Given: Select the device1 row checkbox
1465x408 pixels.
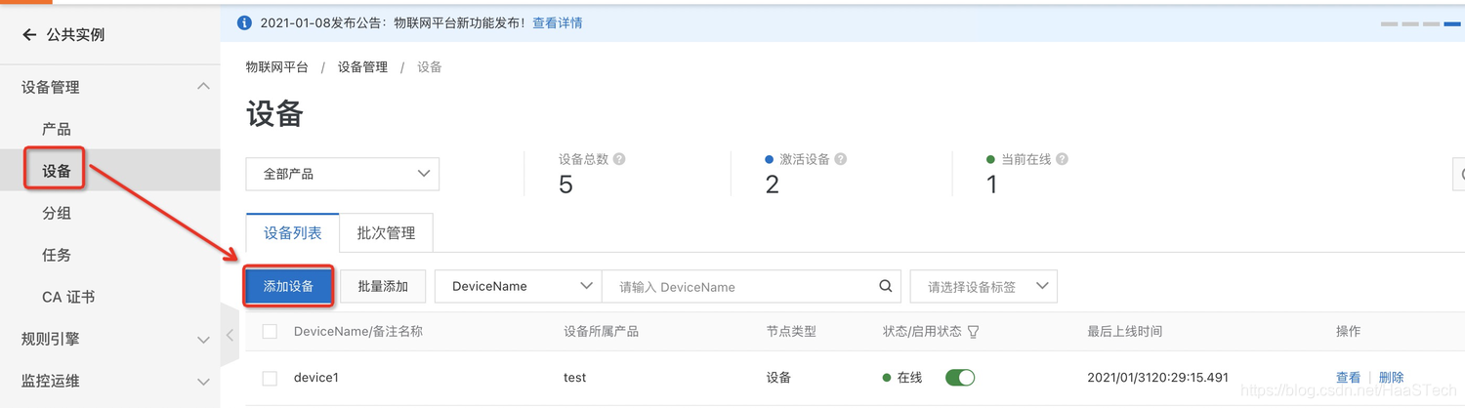Looking at the screenshot, I should tap(270, 378).
